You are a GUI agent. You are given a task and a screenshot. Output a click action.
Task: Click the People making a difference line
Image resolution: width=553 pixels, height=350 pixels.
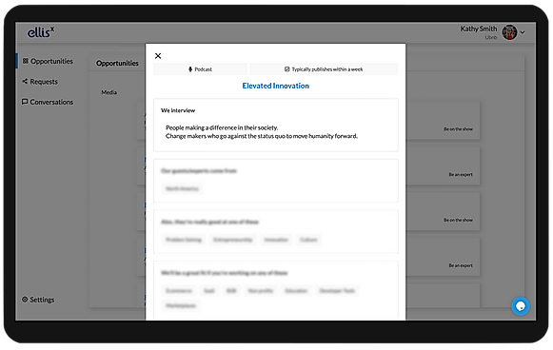(x=222, y=127)
